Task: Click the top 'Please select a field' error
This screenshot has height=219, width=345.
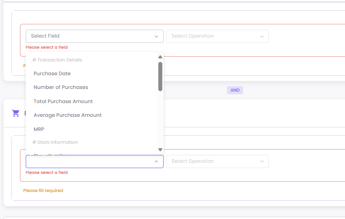Action: pyautogui.click(x=47, y=47)
